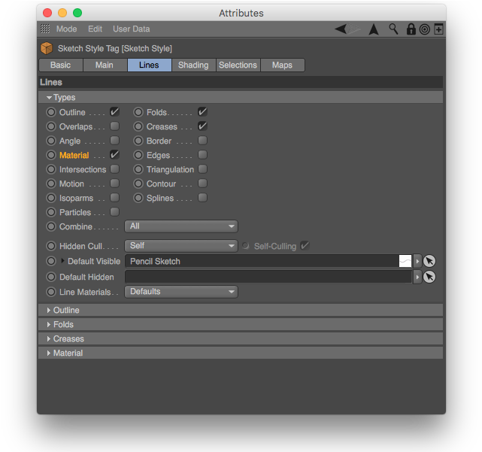
Task: Click the picker cursor for Default Hidden
Action: coord(429,277)
